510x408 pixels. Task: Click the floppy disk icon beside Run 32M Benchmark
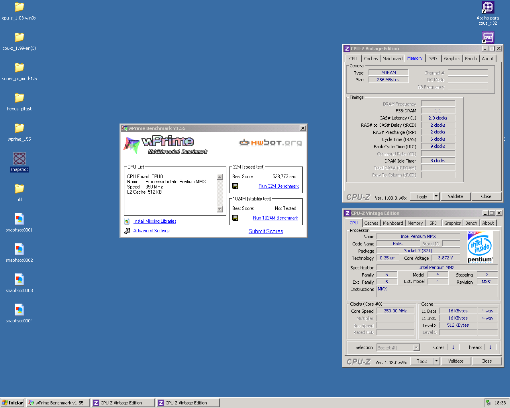pos(235,186)
